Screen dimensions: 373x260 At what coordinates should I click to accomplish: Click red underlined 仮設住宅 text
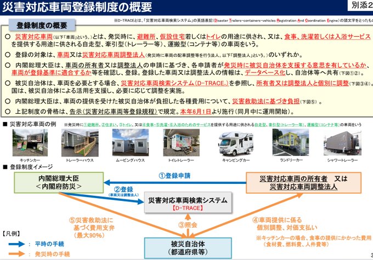[x=172, y=37]
